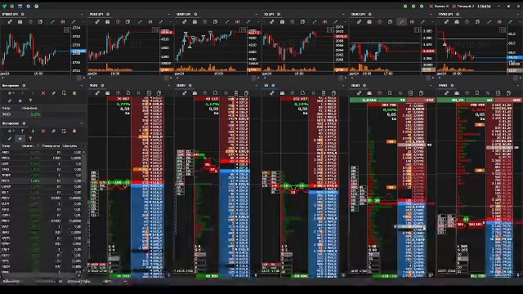The width and height of the screenshot is (523, 294).
Task: Open the blue settings gear in top bar
Action: click(29, 7)
